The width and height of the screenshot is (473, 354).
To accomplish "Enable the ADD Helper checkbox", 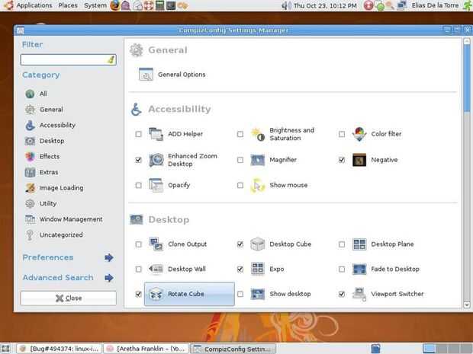I will [138, 134].
